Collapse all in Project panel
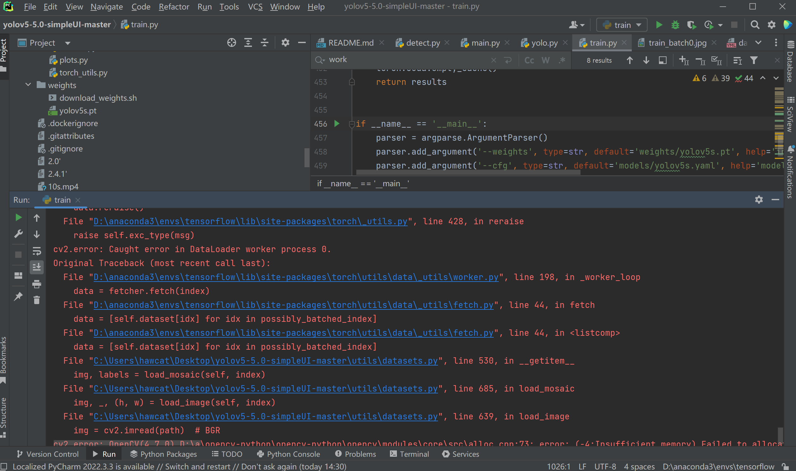Viewport: 796px width, 471px height. click(x=265, y=42)
